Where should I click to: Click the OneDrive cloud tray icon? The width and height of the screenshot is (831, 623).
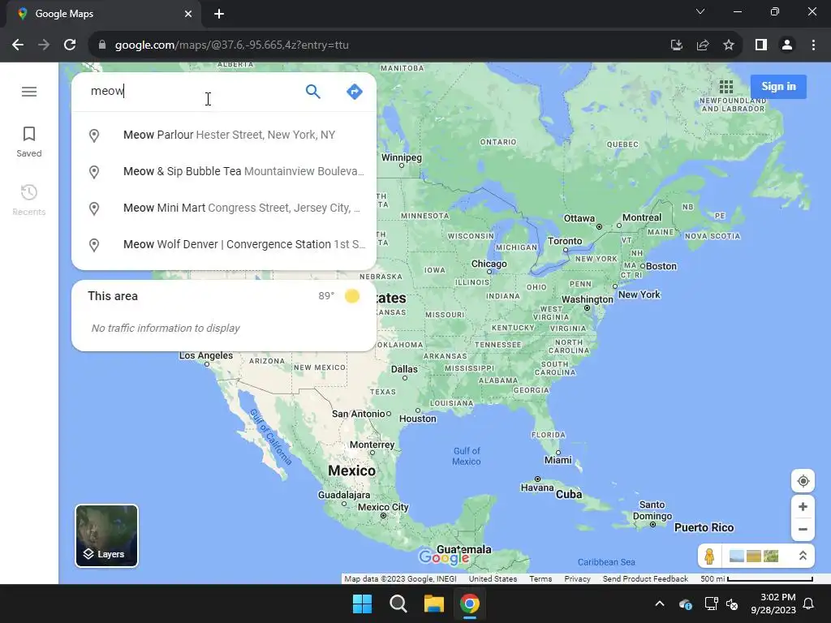685,604
